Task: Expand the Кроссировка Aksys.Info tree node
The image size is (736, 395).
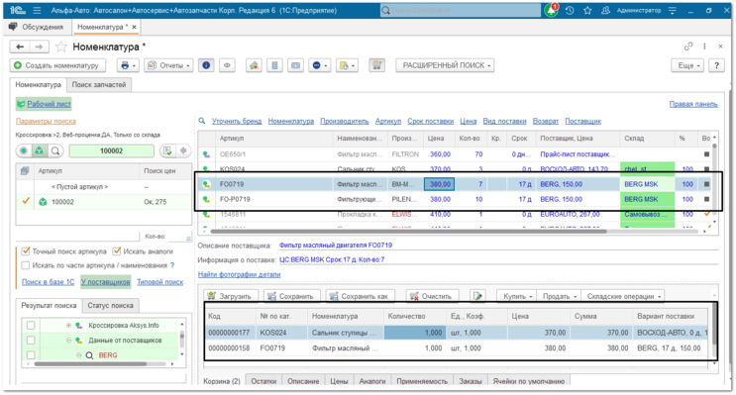Action: (68, 325)
